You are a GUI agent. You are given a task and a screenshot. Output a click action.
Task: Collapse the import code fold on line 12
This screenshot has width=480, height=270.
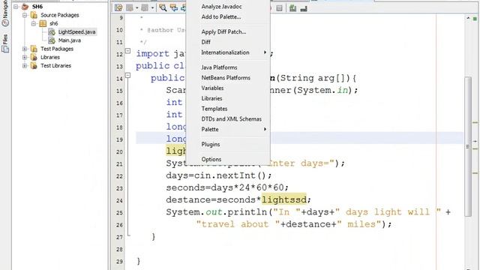[128, 51]
